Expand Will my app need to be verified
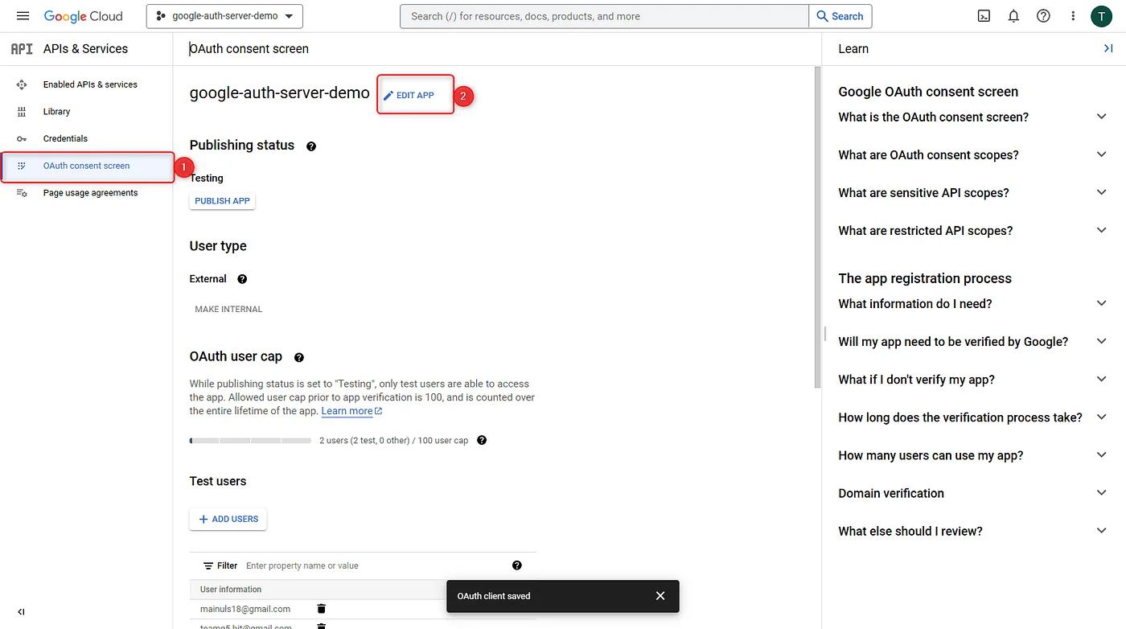1126x629 pixels. pyautogui.click(x=1102, y=341)
